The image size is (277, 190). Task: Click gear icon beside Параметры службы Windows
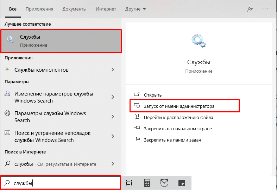pos(7,113)
